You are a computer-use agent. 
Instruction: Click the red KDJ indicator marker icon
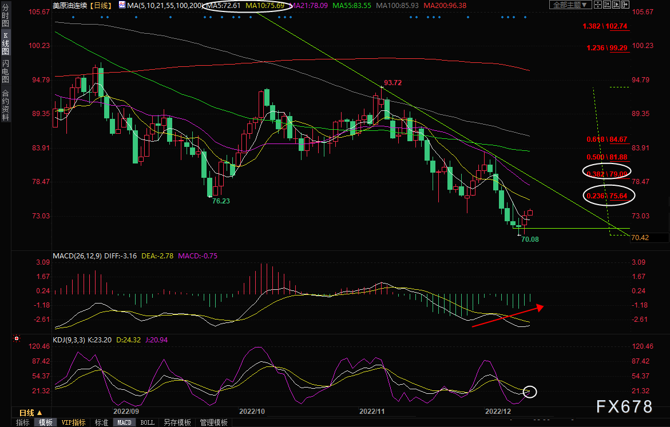[17, 338]
